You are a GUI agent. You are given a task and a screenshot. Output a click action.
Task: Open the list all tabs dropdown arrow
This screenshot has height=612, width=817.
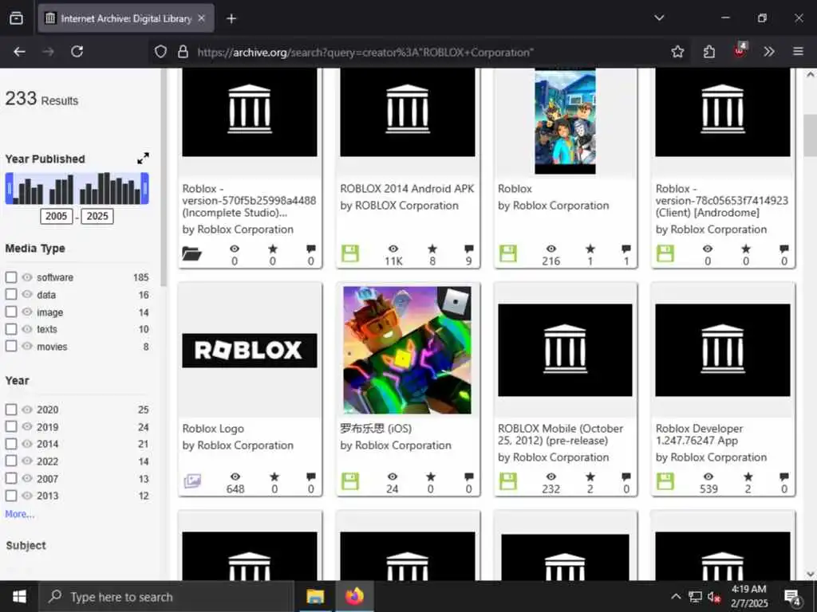659,18
